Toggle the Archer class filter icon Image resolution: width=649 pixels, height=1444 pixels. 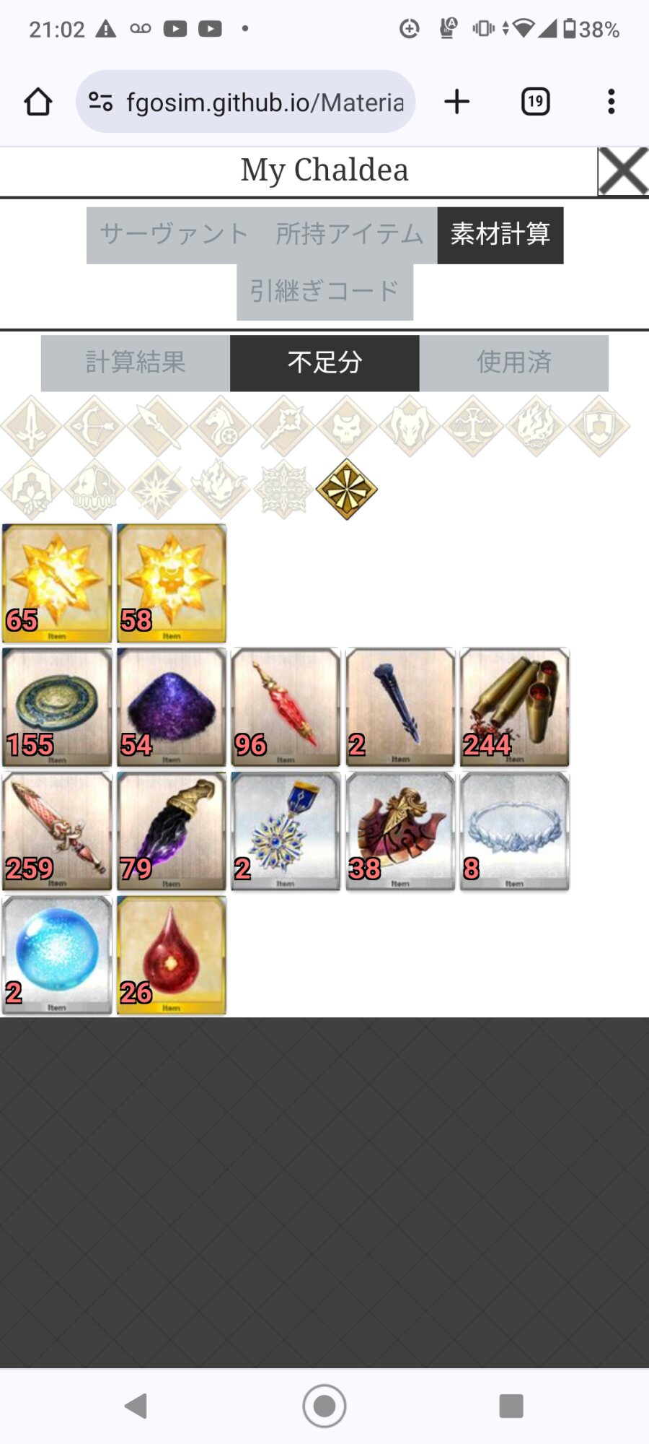pyautogui.click(x=94, y=426)
